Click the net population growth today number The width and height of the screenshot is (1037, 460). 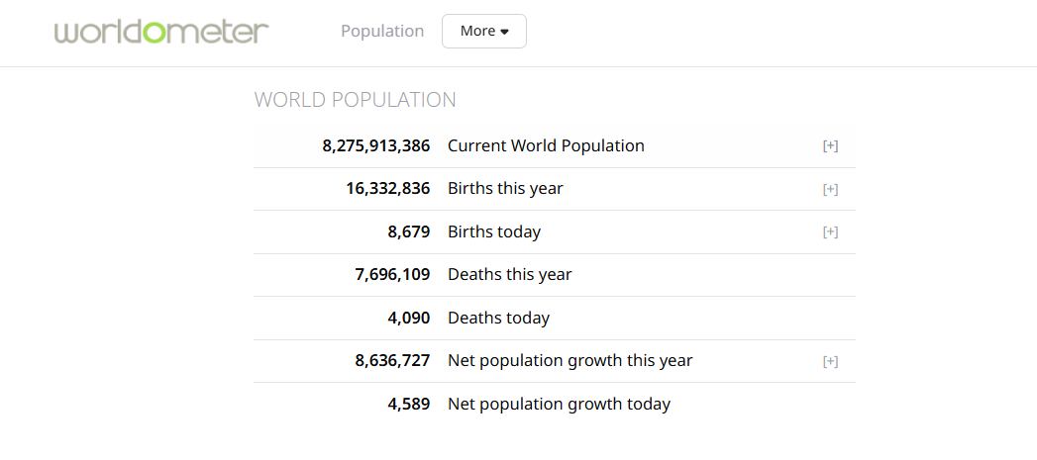point(408,404)
